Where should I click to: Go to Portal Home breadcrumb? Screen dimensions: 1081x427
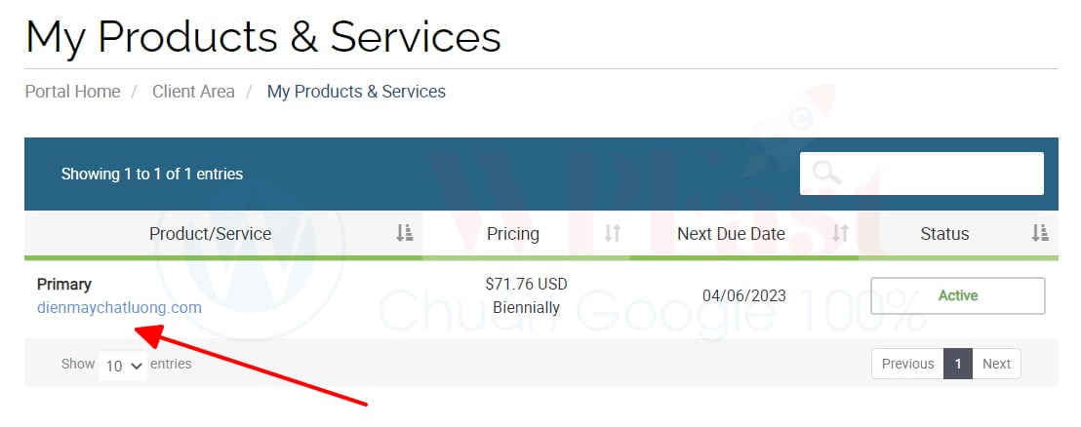pos(73,92)
